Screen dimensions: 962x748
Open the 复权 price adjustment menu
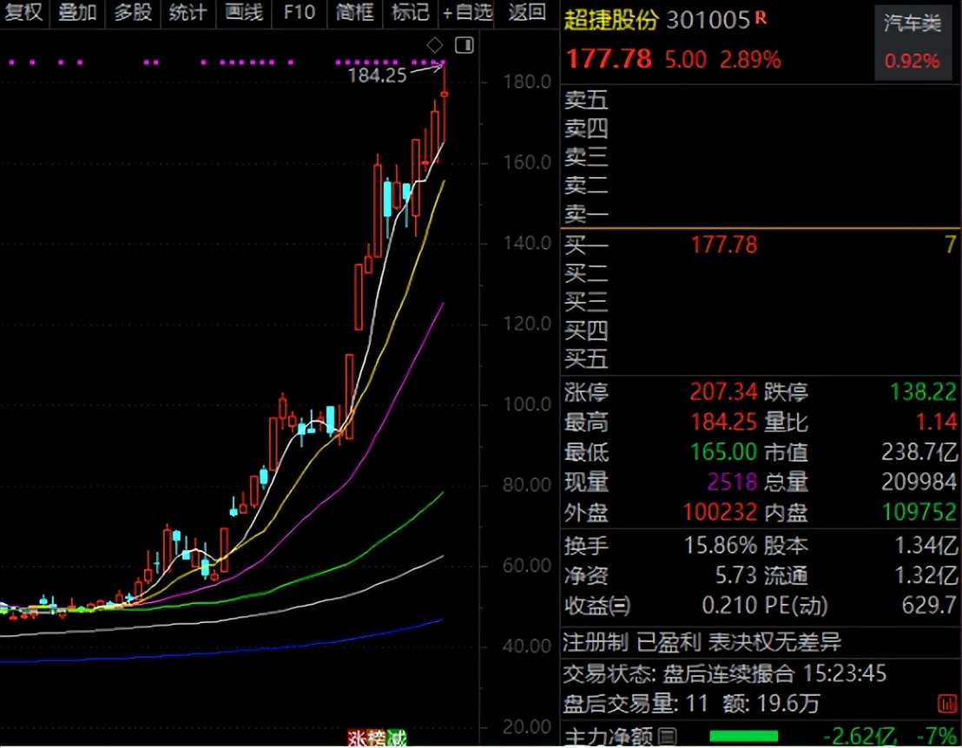coord(23,12)
